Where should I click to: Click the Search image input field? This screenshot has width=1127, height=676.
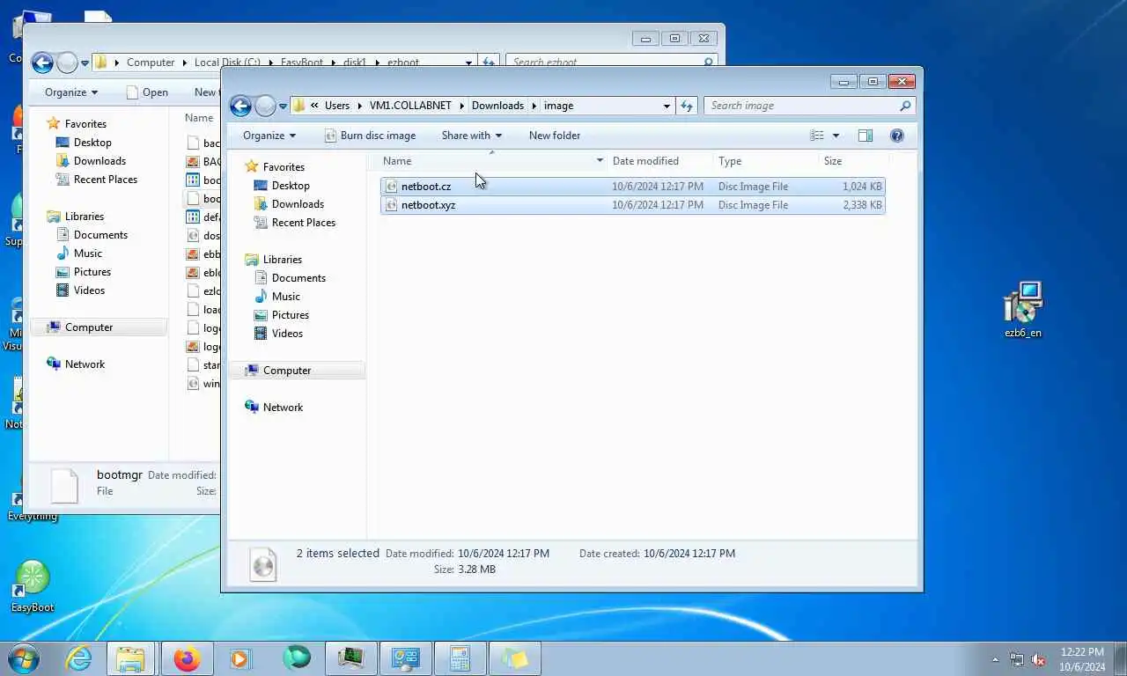pos(801,106)
